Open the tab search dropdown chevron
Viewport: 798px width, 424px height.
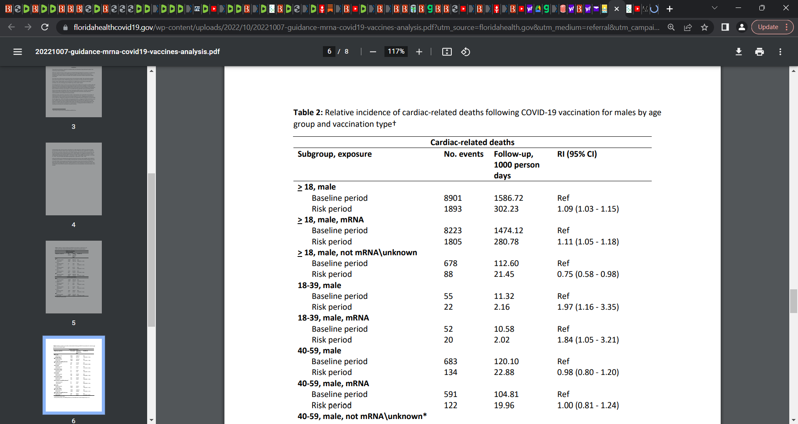coord(714,8)
